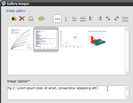133x103 pixels.
Task: Select the horizontal bar chart thumbnail
Action: pyautogui.click(x=46, y=39)
